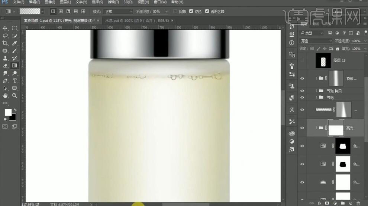Click the layer opacity 100% field
The image size is (368, 206).
tap(356, 41)
